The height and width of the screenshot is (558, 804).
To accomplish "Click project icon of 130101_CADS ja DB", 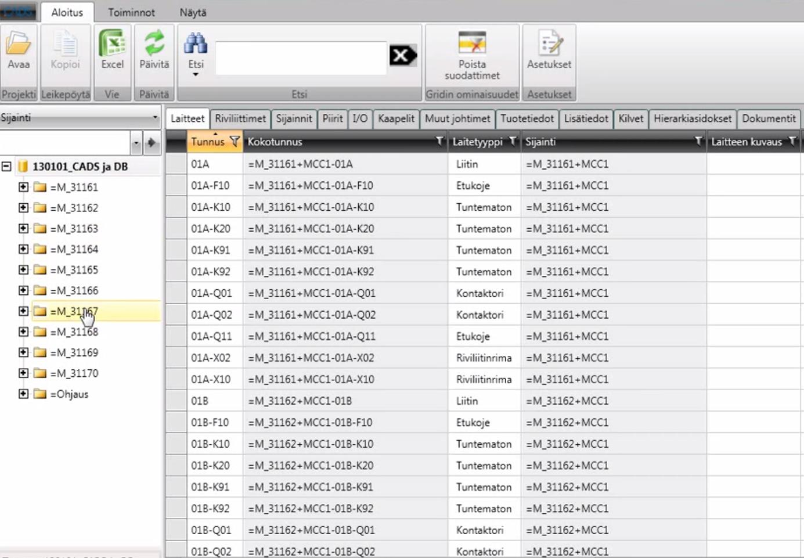I will tap(23, 167).
